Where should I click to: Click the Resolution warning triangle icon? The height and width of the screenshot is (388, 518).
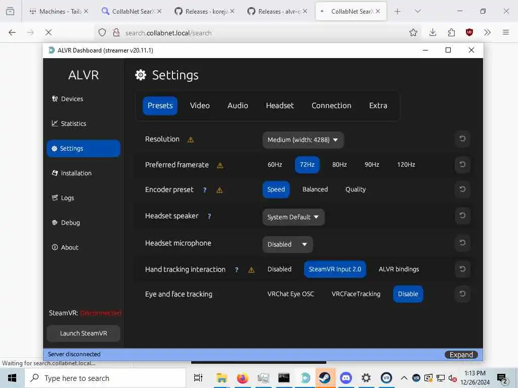(x=191, y=139)
